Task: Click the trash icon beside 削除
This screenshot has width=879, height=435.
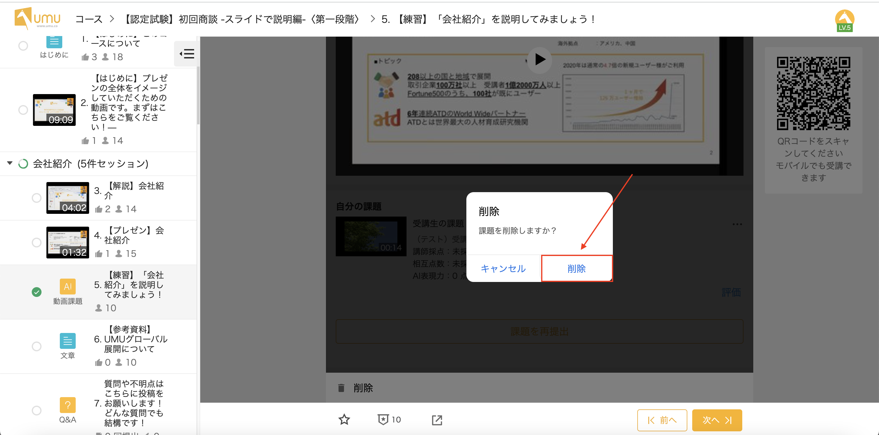Action: [x=341, y=388]
